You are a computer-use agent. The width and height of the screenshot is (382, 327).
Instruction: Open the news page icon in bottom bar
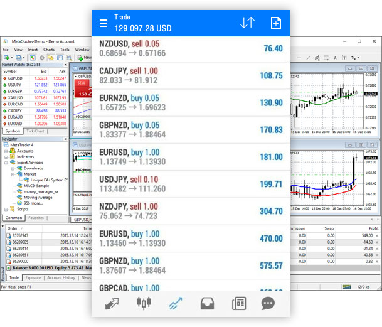(238, 303)
